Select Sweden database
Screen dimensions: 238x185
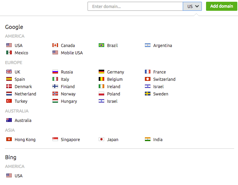click(x=161, y=94)
